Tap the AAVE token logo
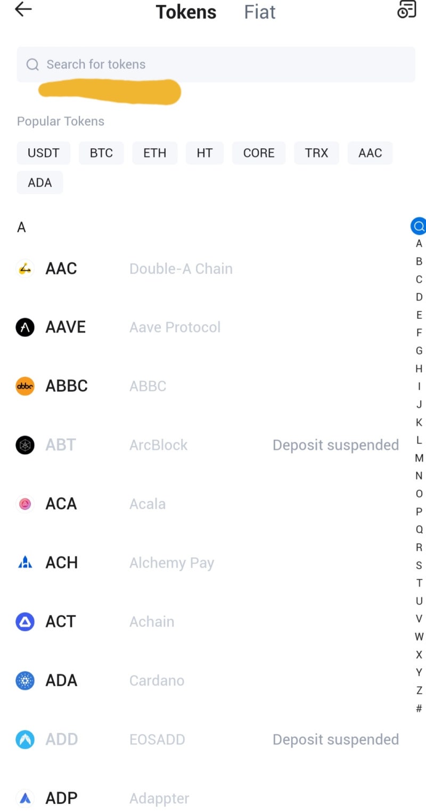Image resolution: width=426 pixels, height=812 pixels. tap(25, 327)
